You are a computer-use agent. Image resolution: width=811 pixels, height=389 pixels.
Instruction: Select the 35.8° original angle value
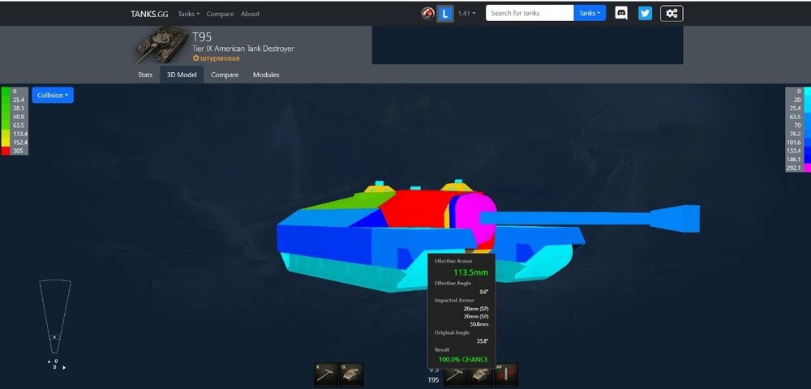[x=483, y=341]
